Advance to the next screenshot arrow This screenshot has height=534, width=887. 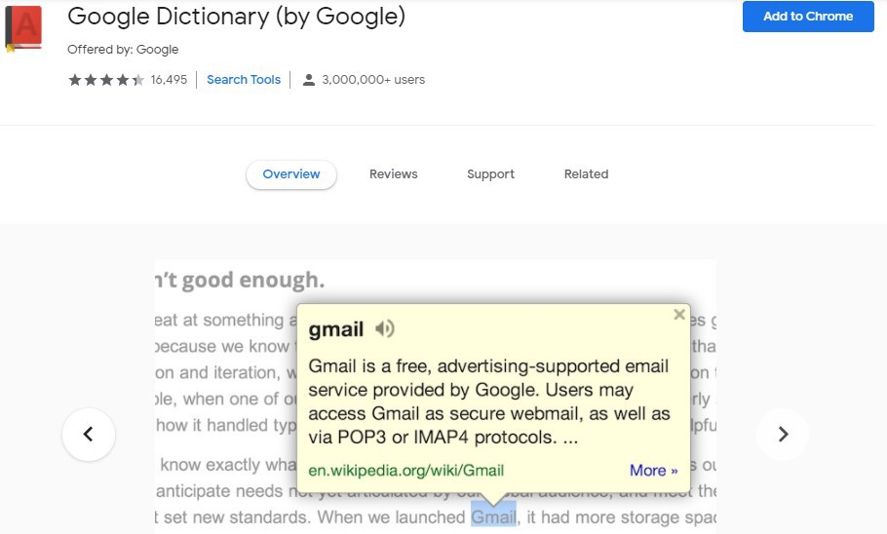point(783,434)
